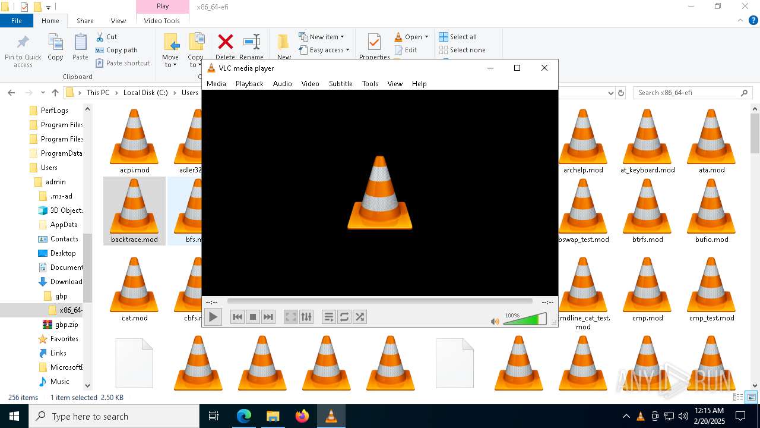Delete selected item with red X
760x428 pixels.
(x=225, y=47)
